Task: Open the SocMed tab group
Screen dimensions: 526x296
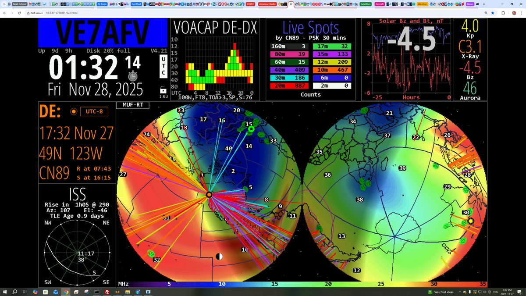Action: click(137, 4)
